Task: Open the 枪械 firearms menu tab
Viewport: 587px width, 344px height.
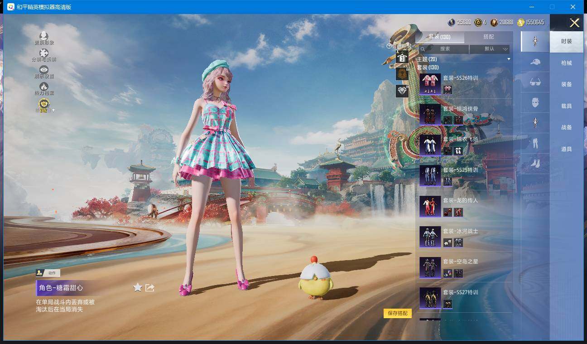Action: pyautogui.click(x=566, y=63)
